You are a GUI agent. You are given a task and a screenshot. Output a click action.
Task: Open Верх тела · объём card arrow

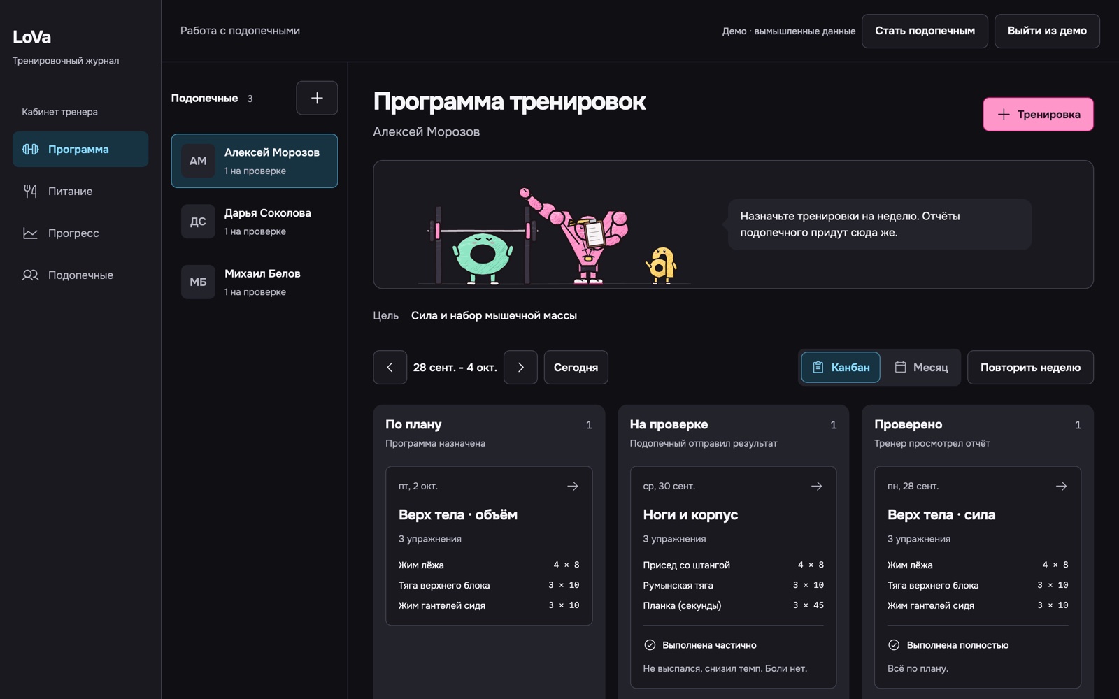point(572,486)
